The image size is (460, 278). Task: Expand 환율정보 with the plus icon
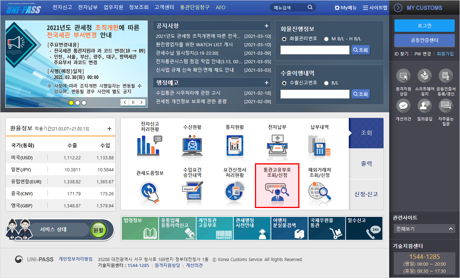tap(109, 129)
